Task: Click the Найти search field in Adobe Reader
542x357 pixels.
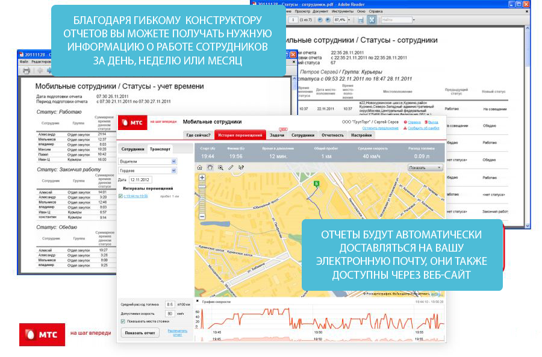Action: coord(396,20)
